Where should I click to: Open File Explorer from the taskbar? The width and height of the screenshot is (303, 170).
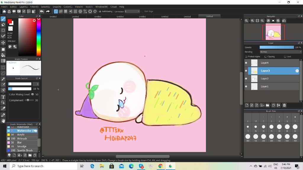click(102, 166)
